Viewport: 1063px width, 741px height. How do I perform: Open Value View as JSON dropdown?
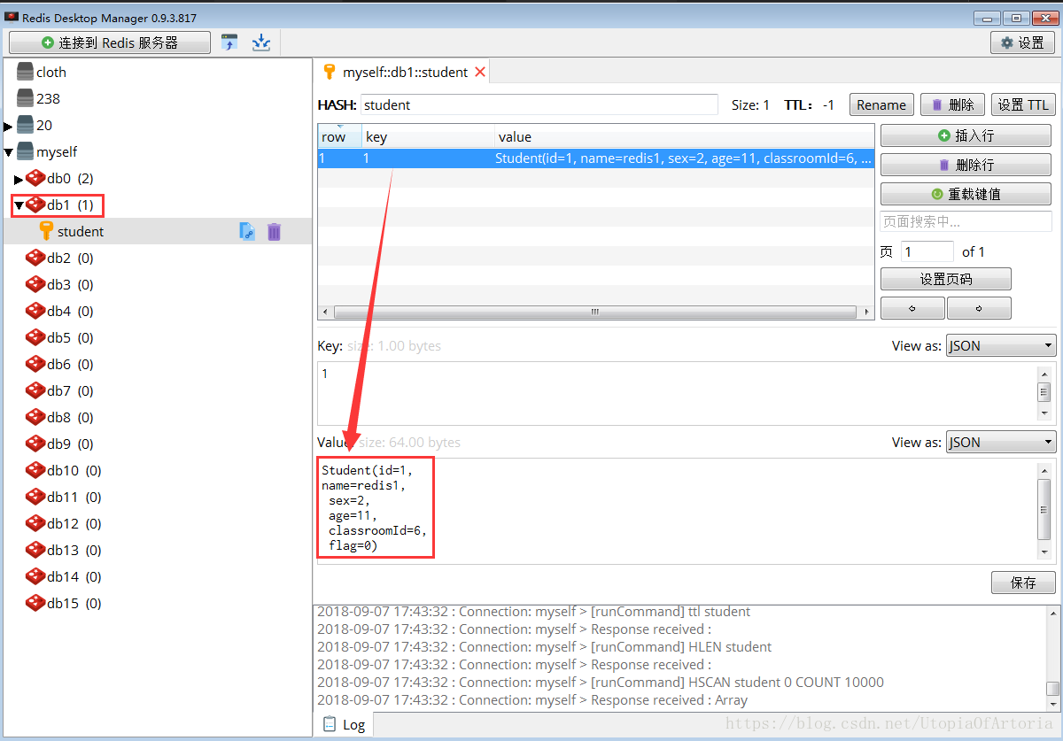click(x=1001, y=442)
